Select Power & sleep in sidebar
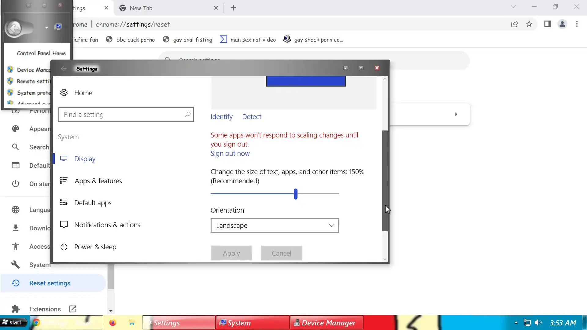587x330 pixels. [95, 247]
